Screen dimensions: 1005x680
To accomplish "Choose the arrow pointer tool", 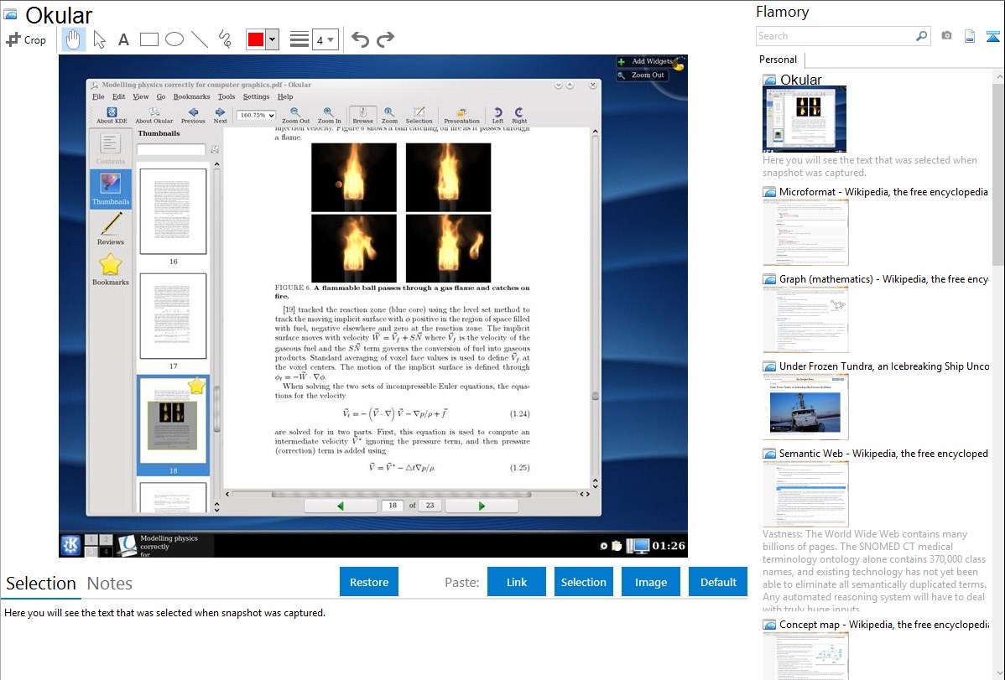I will point(99,39).
